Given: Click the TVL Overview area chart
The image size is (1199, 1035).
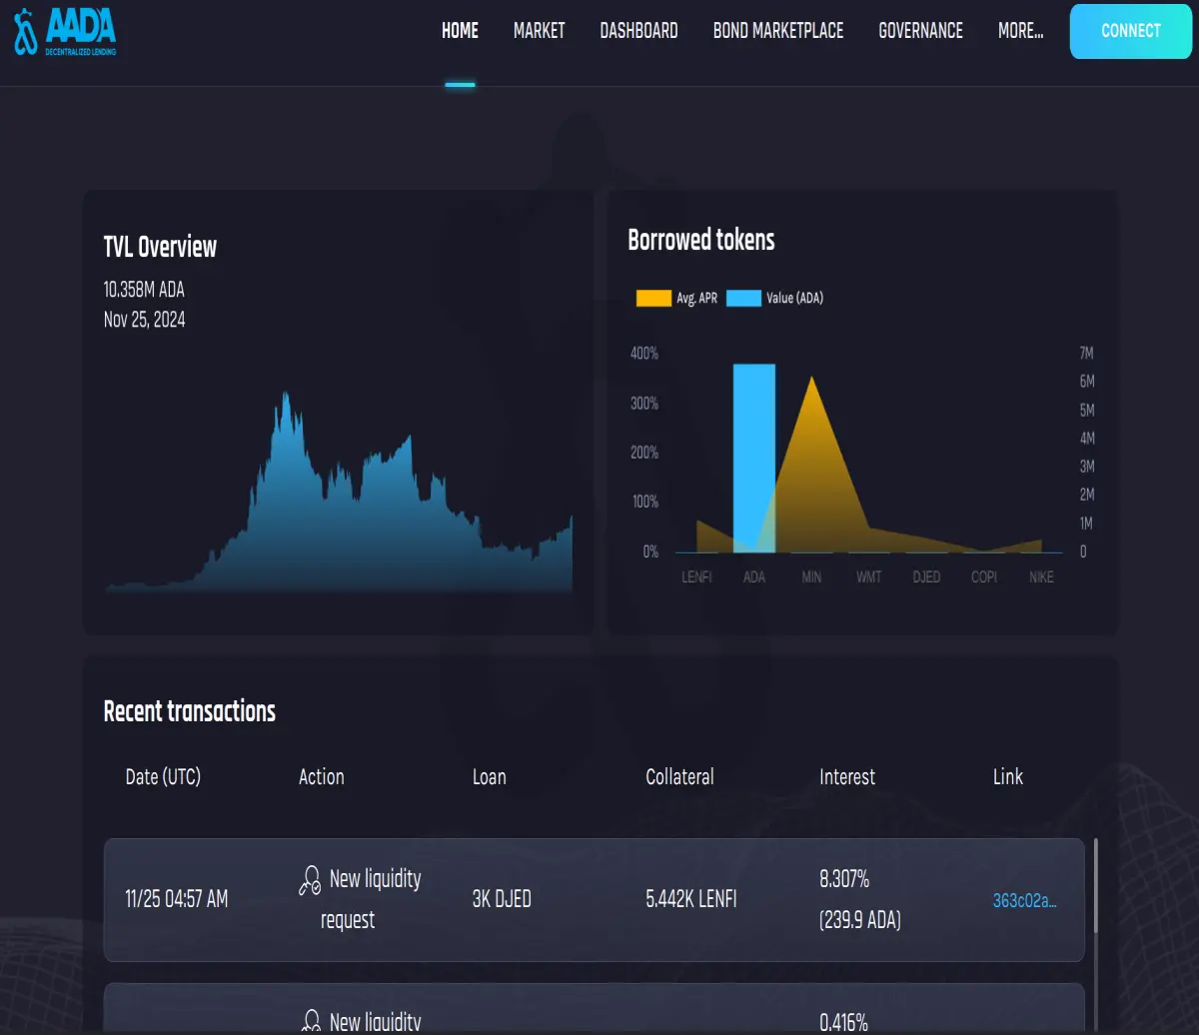Looking at the screenshot, I should click(339, 494).
